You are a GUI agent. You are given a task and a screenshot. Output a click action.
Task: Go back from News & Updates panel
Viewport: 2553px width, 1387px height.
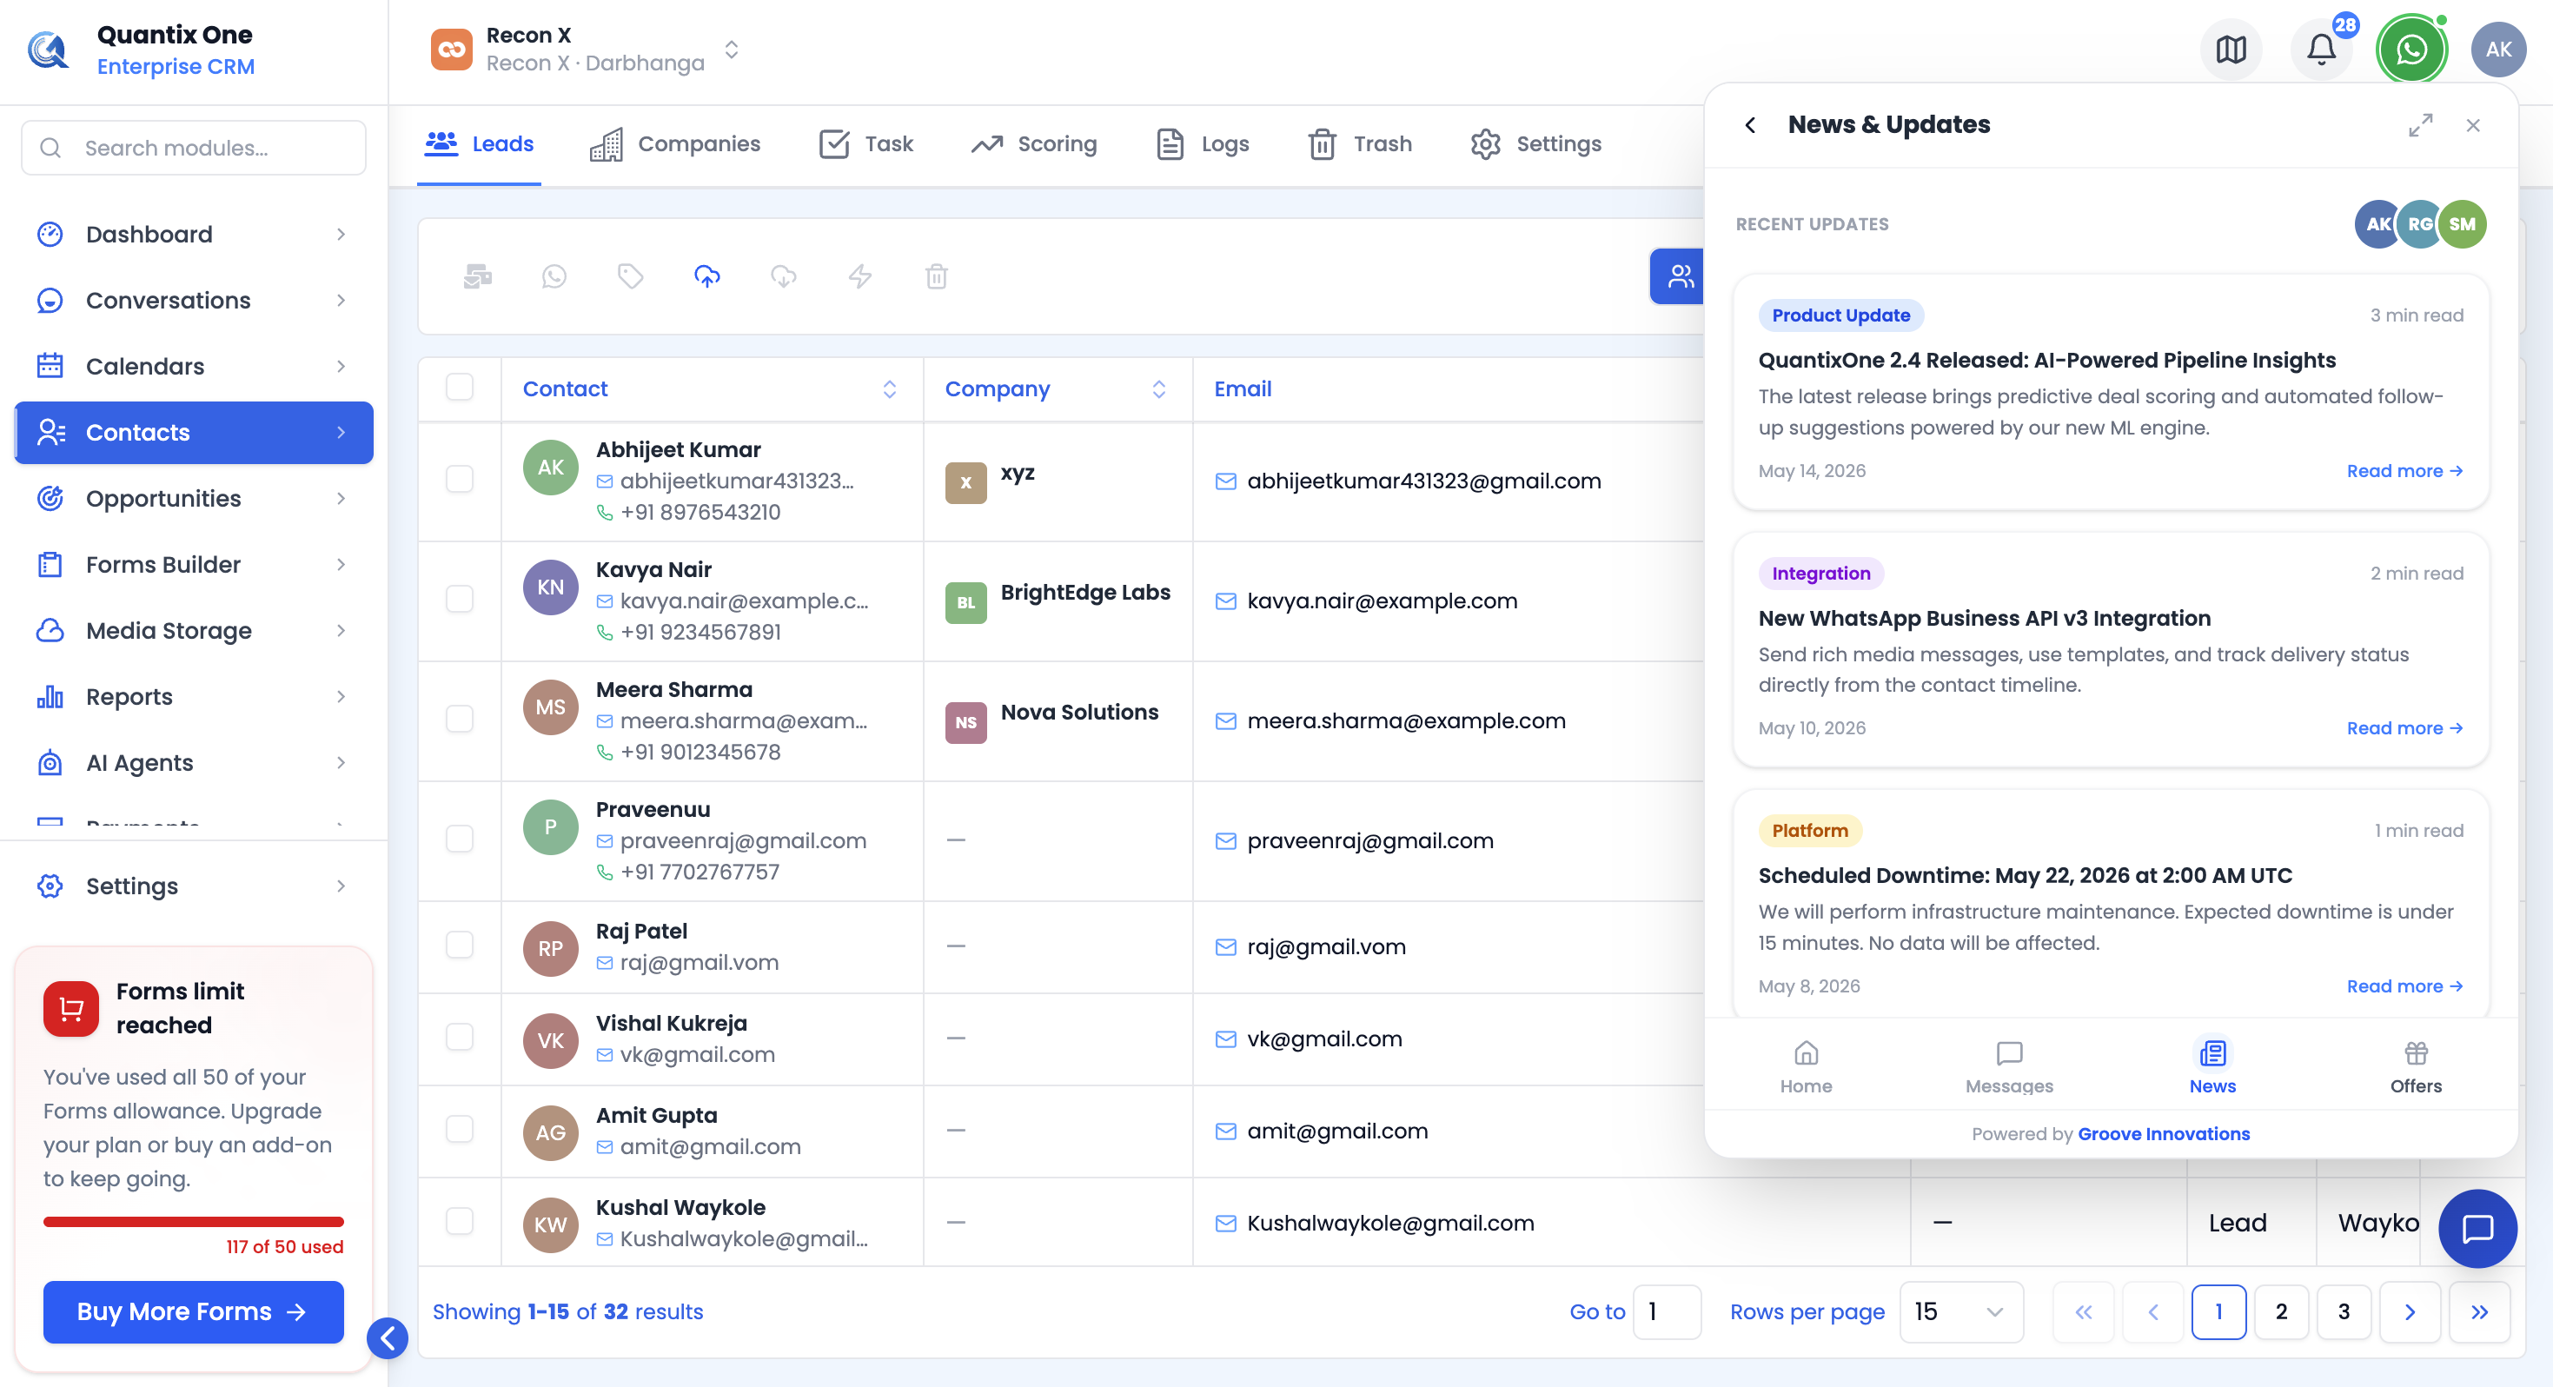coord(1750,125)
